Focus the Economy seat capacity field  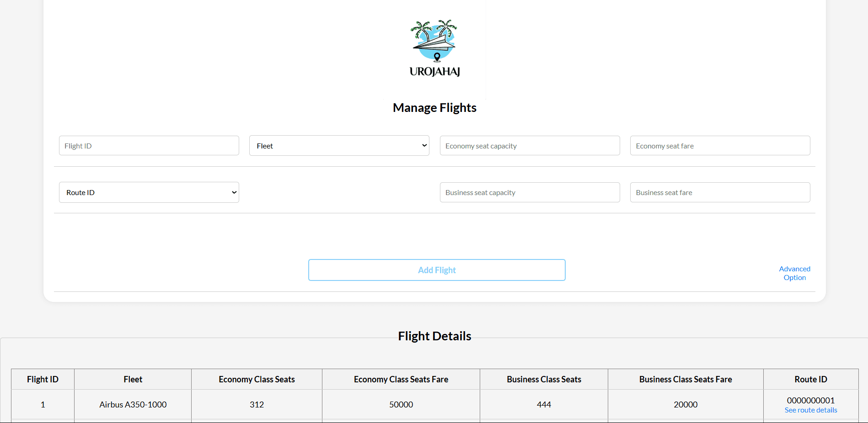[x=530, y=146]
